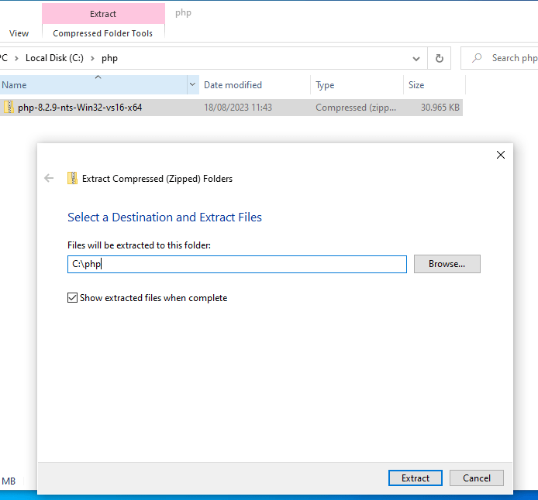Viewport: 538px width, 500px height.
Task: Click the Compressed (zipp... type cell
Action: click(x=356, y=108)
